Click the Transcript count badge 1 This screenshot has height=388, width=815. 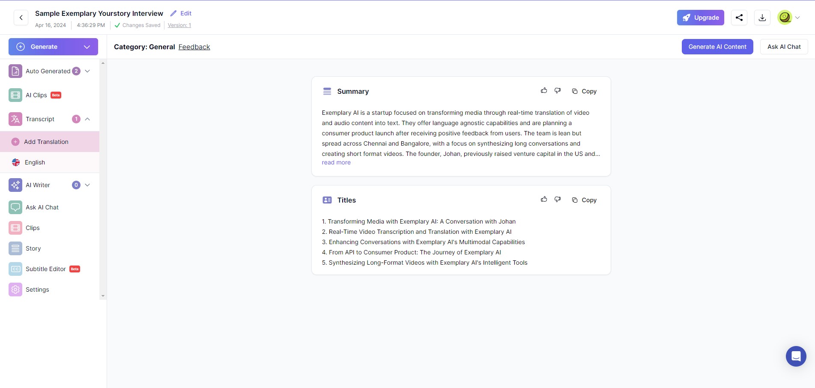(76, 119)
